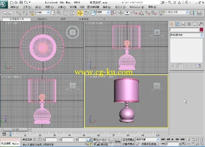Click the Set Key mode button

(x=128, y=144)
